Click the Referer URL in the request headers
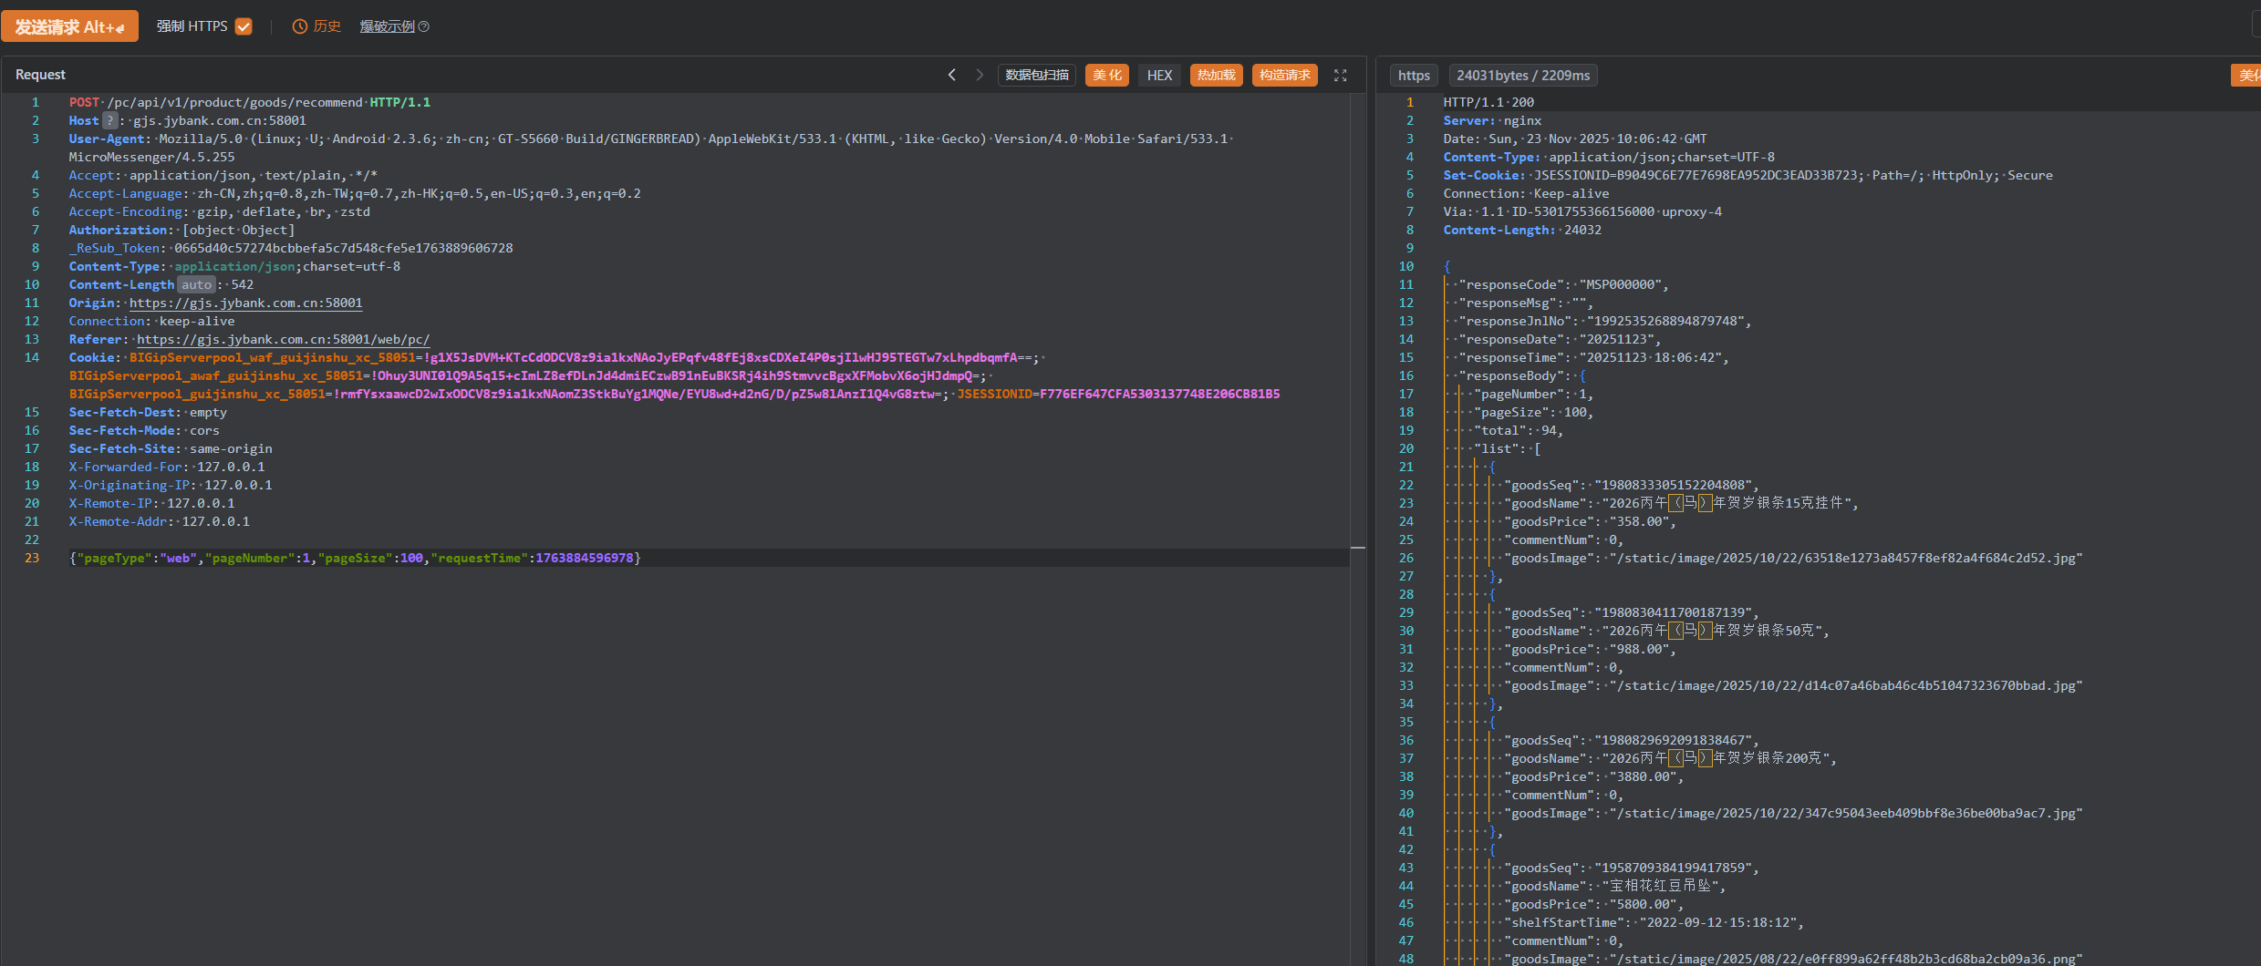The height and width of the screenshot is (966, 2261). (283, 339)
